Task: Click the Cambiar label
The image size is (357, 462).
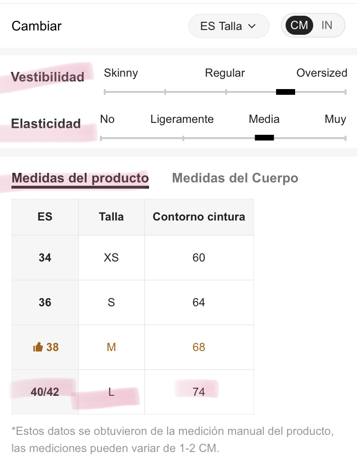Action: pos(37,26)
